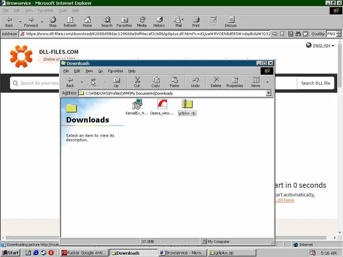The image size is (343, 257).
Task: Open Search pane in Internet Explorer
Action: point(107,22)
